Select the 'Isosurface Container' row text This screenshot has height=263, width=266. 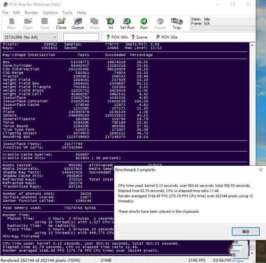(x=25, y=101)
